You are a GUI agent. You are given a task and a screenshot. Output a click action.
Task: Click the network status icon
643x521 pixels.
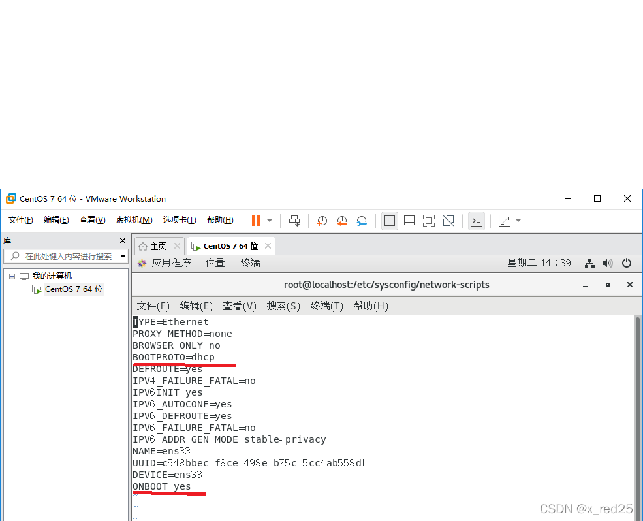click(x=589, y=263)
